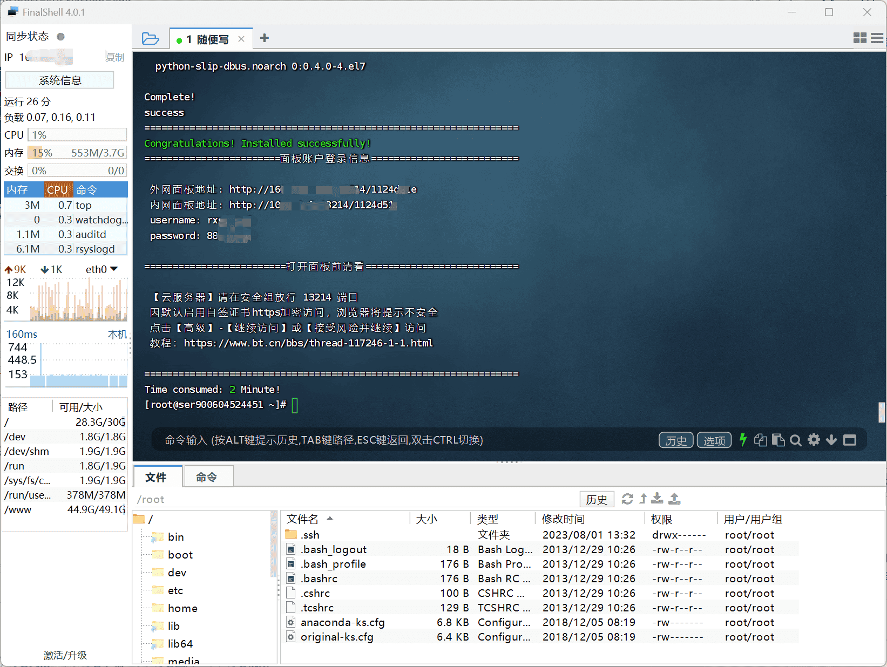The image size is (887, 667).
Task: Switch to grid layout view
Action: pyautogui.click(x=859, y=38)
